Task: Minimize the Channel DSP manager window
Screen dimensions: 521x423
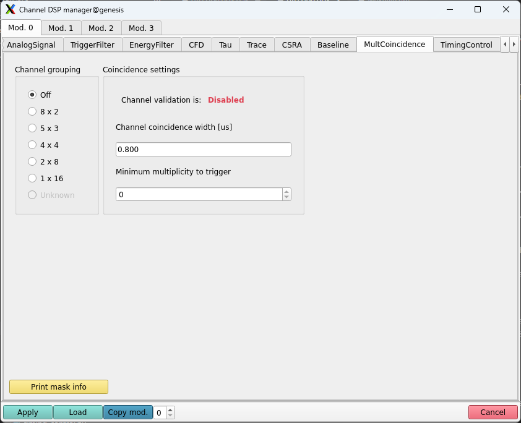Action: tap(450, 9)
